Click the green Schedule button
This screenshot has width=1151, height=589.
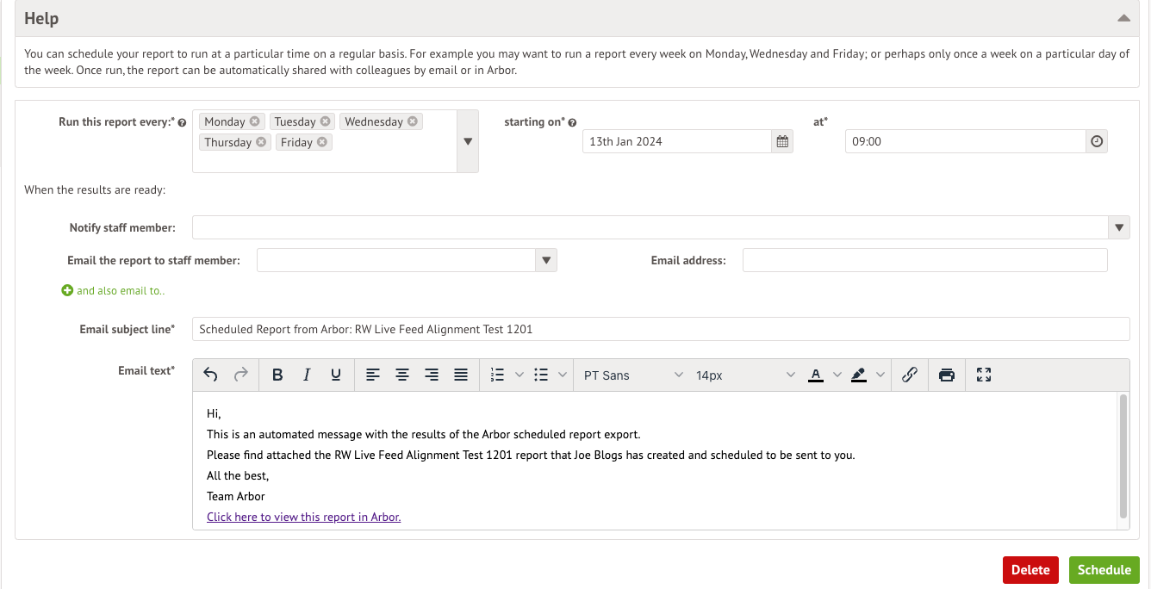click(1104, 570)
